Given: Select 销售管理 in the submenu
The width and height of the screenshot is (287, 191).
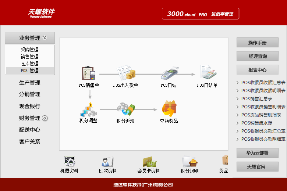Looking at the screenshot, I should tap(30, 57).
